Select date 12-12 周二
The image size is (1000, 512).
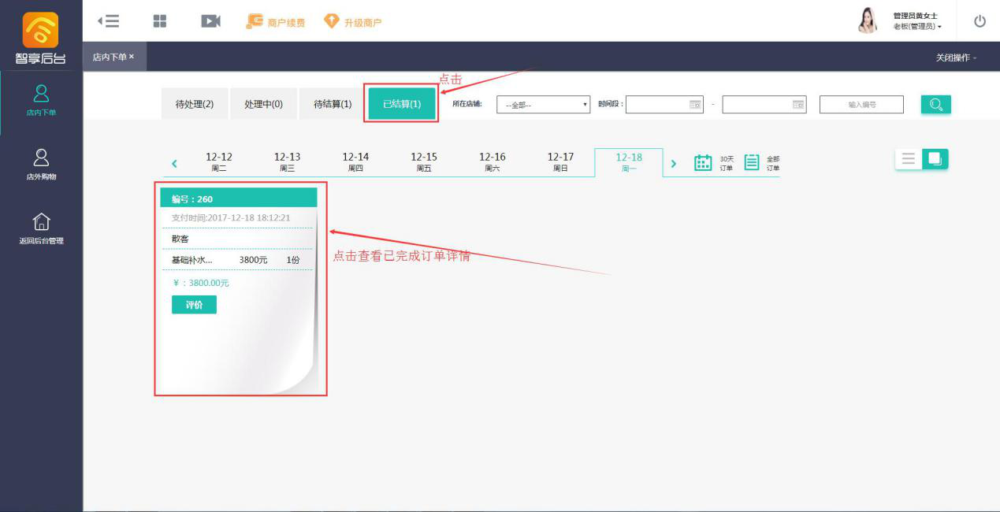tap(219, 161)
